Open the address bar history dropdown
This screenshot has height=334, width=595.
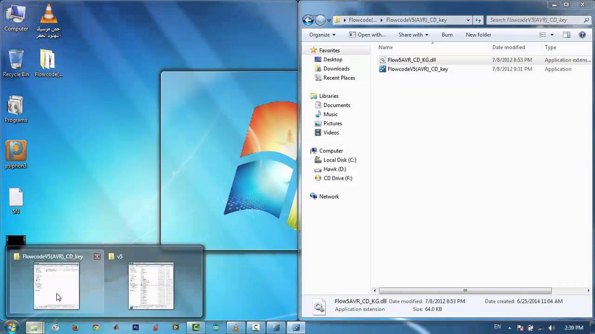tap(468, 20)
